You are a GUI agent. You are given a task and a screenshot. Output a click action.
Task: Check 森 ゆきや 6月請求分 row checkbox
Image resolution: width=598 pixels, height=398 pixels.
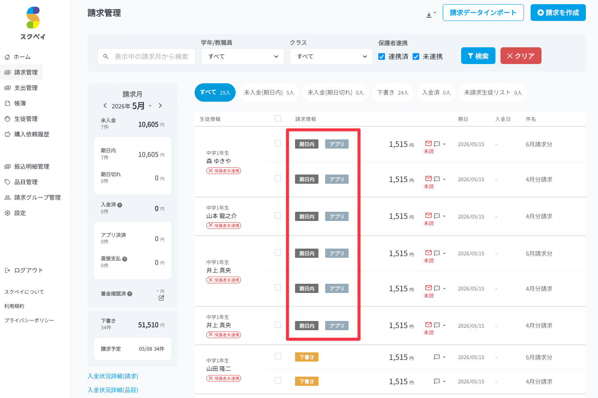[x=278, y=143]
